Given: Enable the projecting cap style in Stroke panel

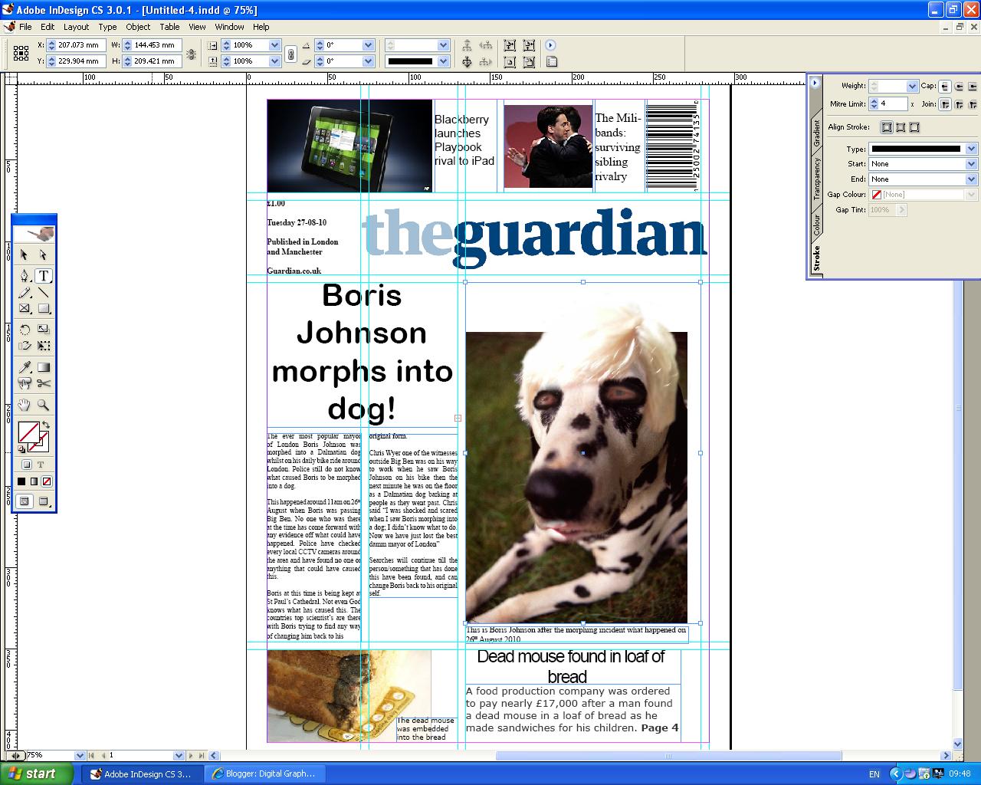Looking at the screenshot, I should pyautogui.click(x=972, y=87).
